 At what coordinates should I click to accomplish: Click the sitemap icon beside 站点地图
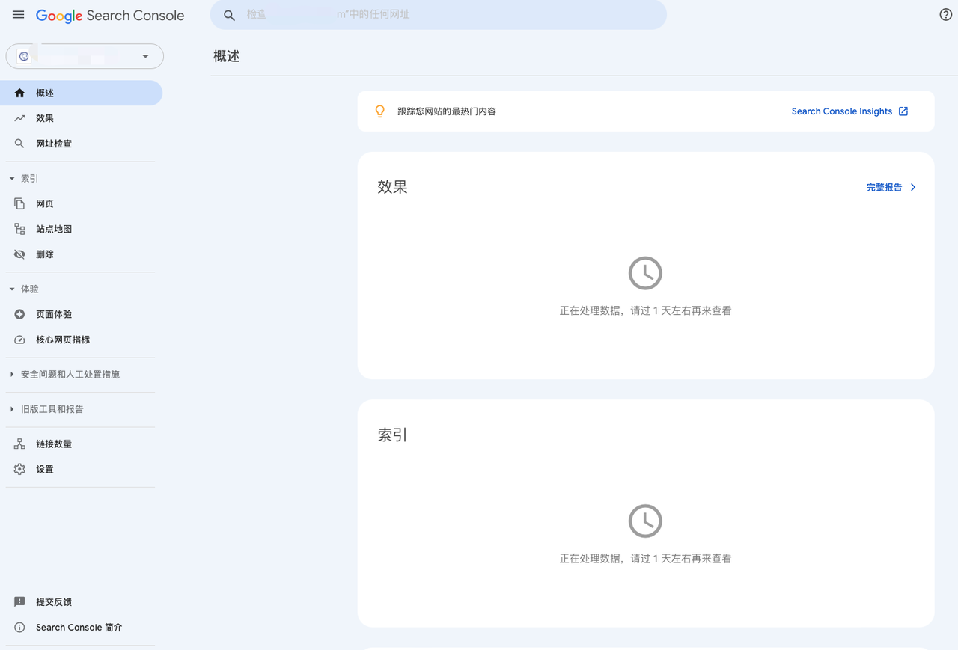click(x=19, y=229)
